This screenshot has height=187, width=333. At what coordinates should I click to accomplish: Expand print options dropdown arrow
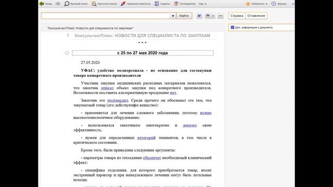click(x=213, y=16)
